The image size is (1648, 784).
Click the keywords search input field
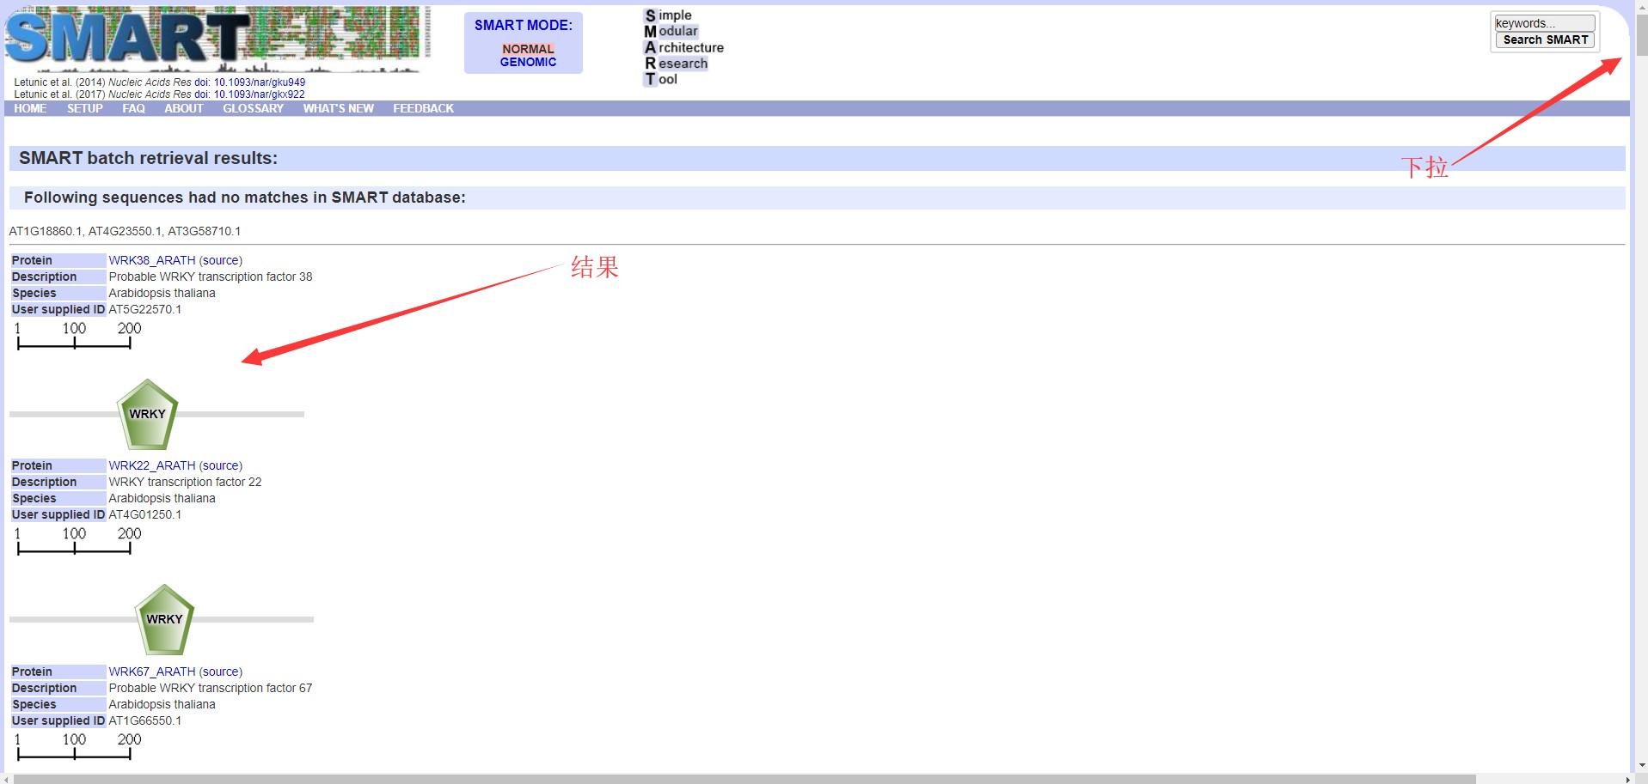(x=1545, y=23)
